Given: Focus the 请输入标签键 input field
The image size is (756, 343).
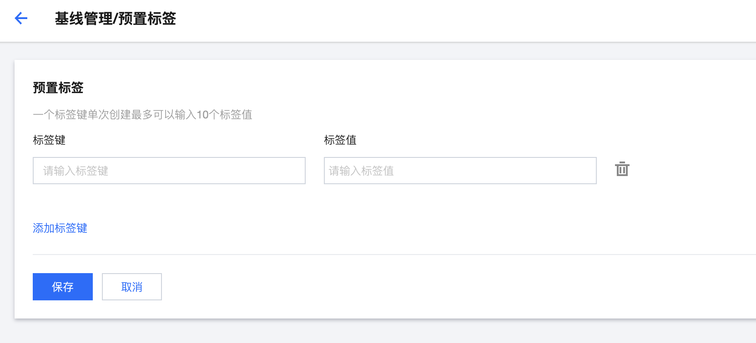Looking at the screenshot, I should click(169, 171).
